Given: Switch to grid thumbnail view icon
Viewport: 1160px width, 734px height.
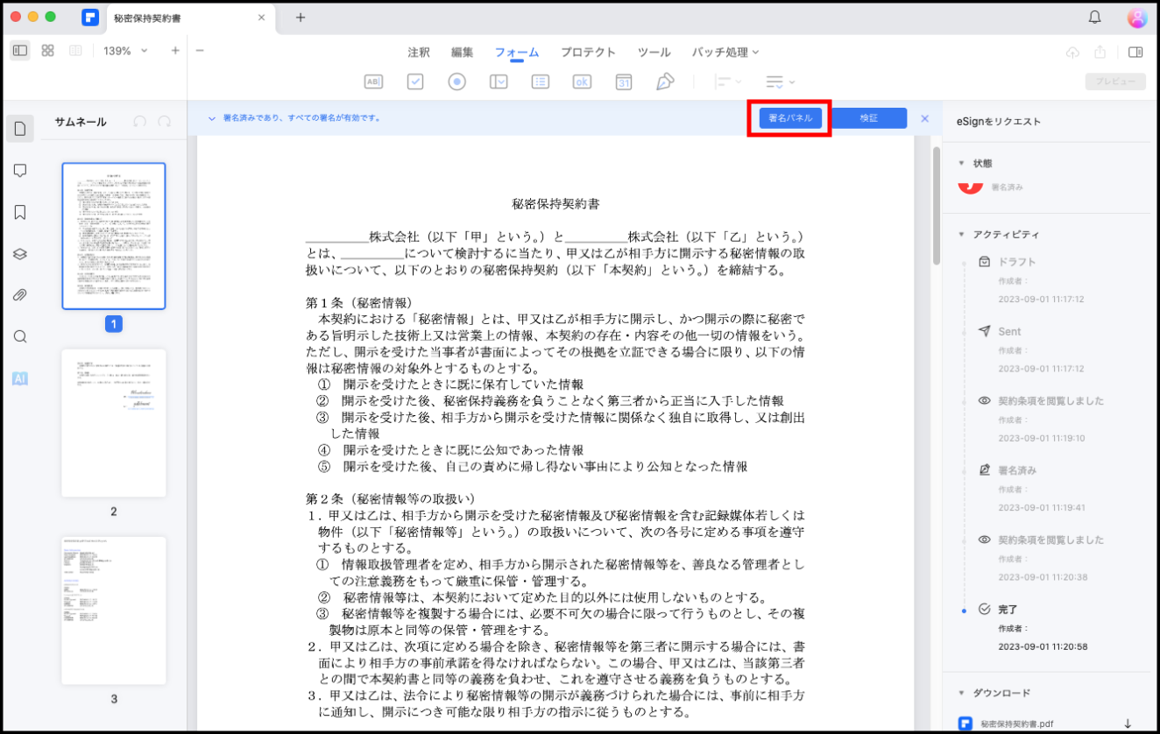Looking at the screenshot, I should [48, 51].
